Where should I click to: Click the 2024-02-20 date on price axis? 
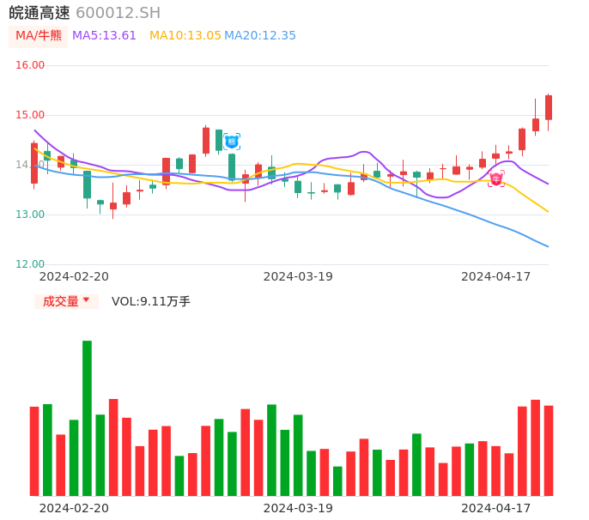point(74,276)
